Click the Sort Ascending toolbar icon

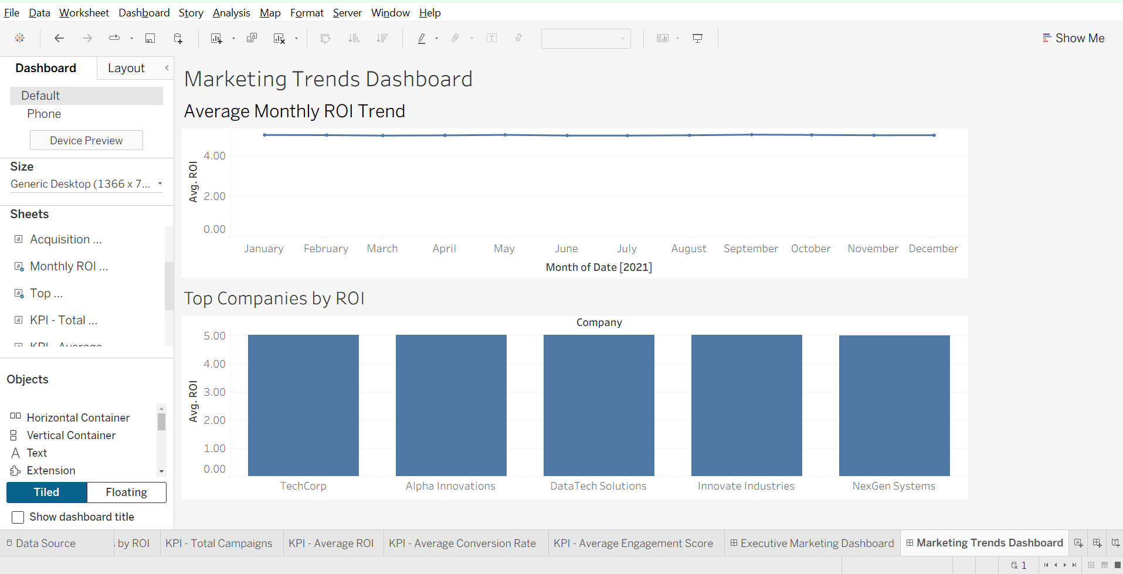354,38
